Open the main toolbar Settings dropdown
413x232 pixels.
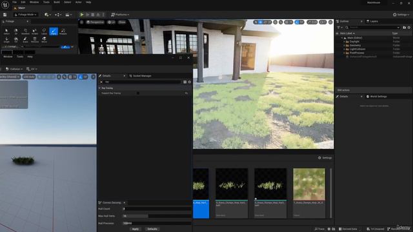(x=401, y=15)
